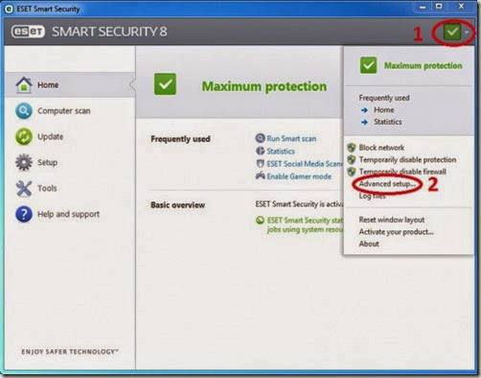Click the green Update arrows icon

pyautogui.click(x=24, y=136)
